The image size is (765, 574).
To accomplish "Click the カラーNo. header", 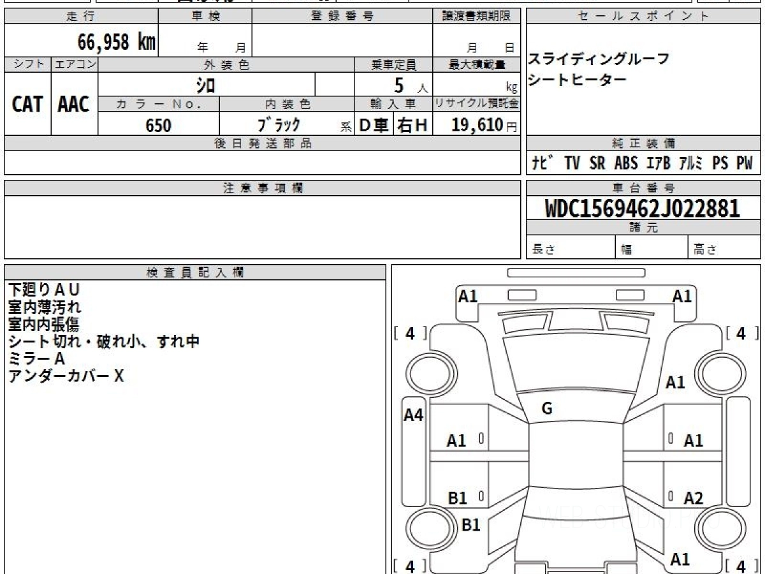I will click(x=159, y=104).
